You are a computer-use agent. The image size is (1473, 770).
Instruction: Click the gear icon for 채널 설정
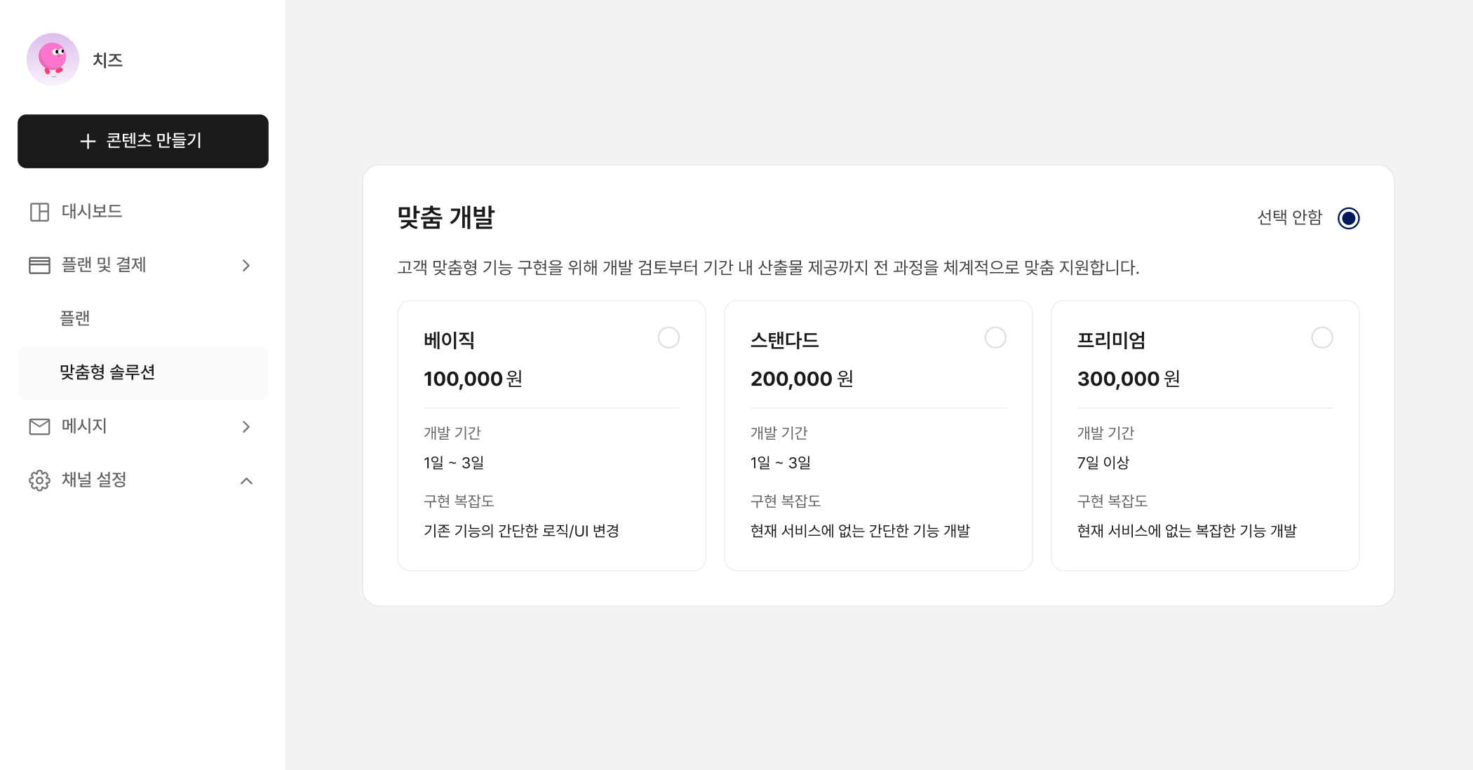(39, 480)
